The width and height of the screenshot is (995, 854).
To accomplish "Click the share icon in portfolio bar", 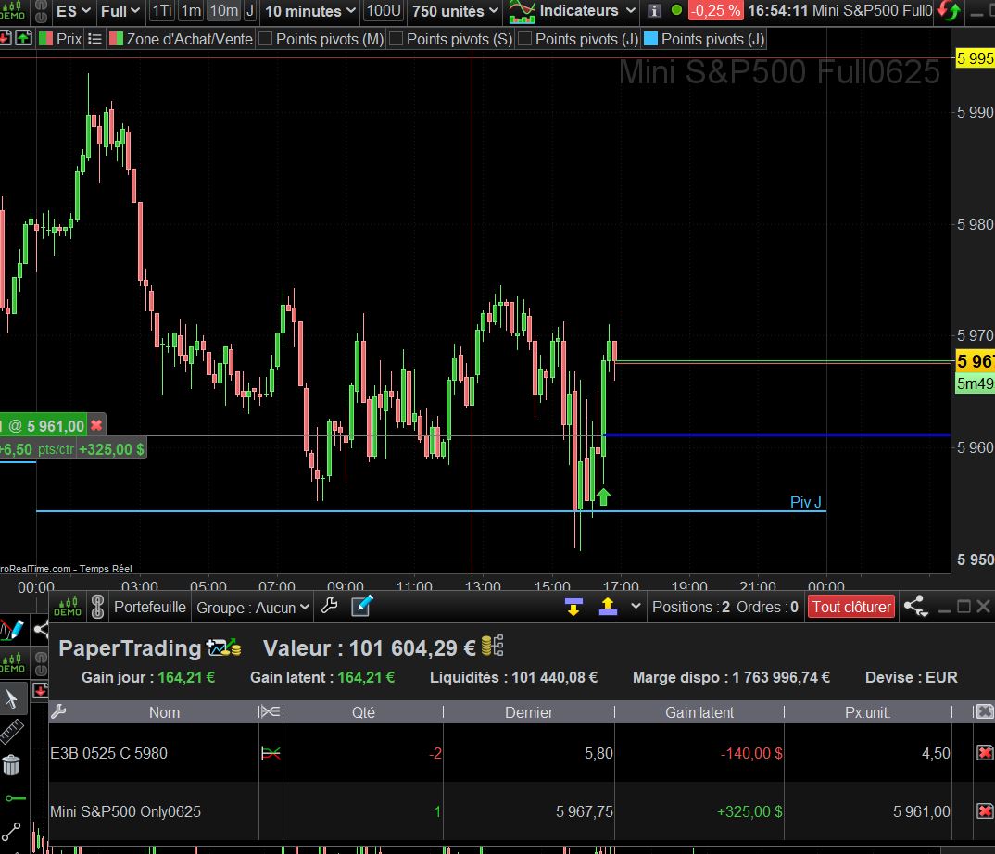I will coord(915,607).
